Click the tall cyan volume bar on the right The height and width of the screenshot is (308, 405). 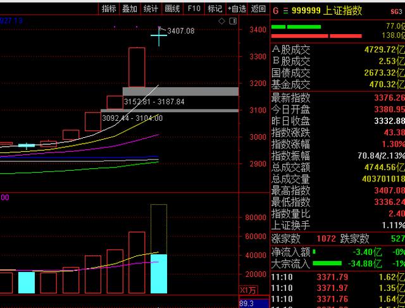coord(159,274)
